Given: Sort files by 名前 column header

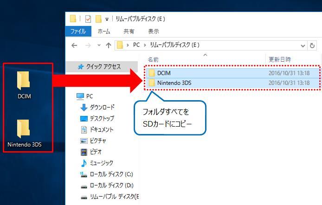Looking at the screenshot, I should point(153,60).
